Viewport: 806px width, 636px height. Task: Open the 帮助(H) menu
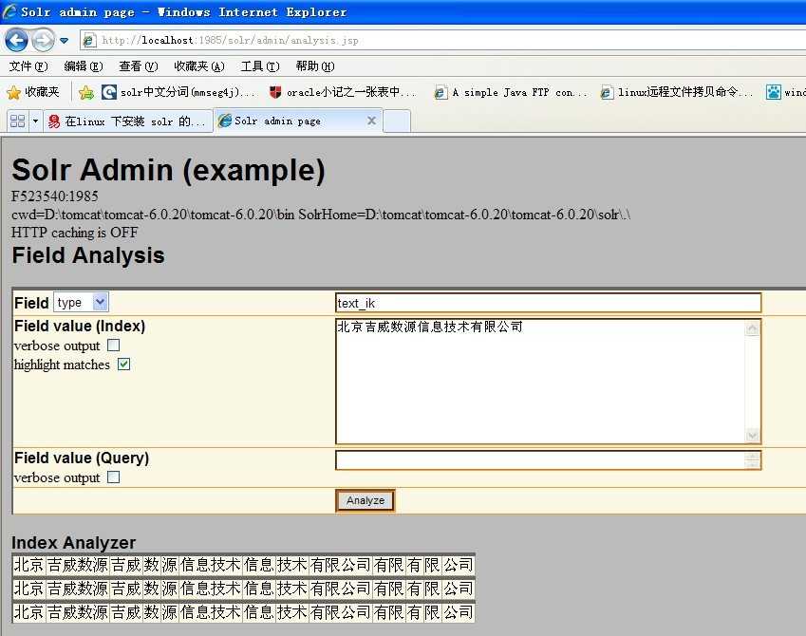(x=314, y=66)
